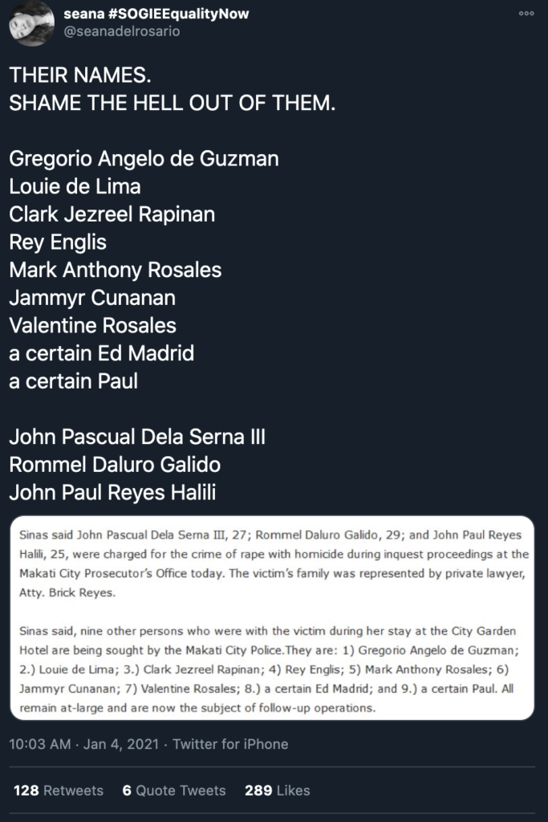Click the tweet text line THEIR NAMES.
Viewport: 548px width, 822px height.
coord(80,75)
